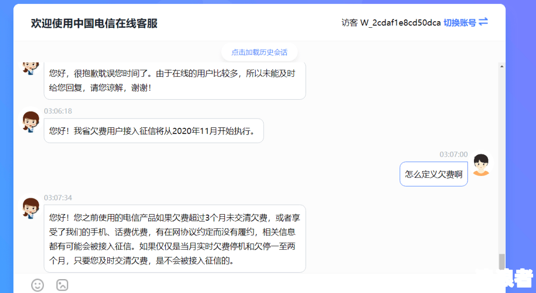Click timestamp 03:07:34
This screenshot has height=293, width=536.
pyautogui.click(x=58, y=198)
